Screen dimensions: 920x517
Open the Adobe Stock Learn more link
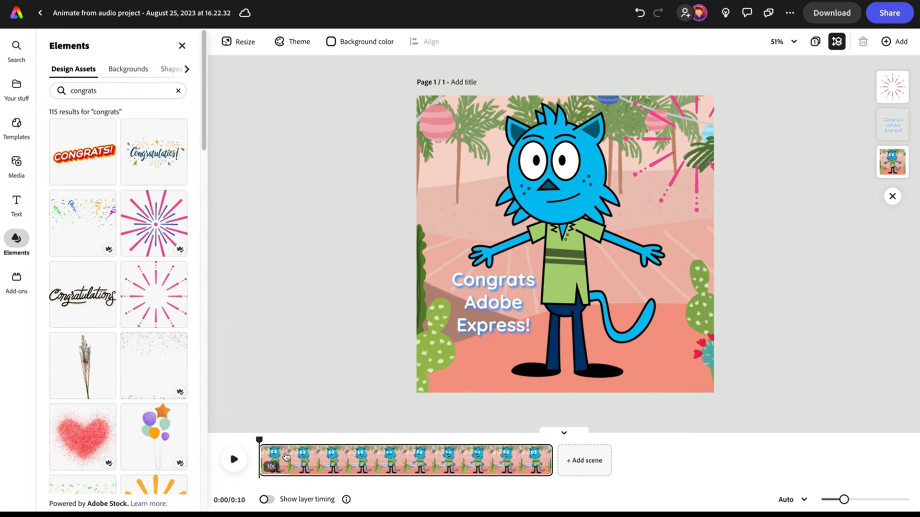click(x=149, y=503)
